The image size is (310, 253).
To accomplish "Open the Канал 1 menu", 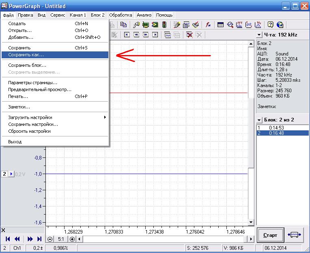I will [77, 15].
